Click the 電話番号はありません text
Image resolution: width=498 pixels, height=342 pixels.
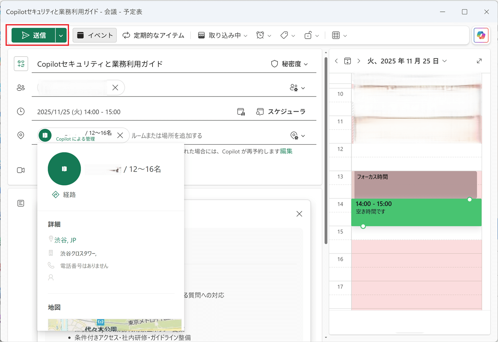click(x=84, y=266)
